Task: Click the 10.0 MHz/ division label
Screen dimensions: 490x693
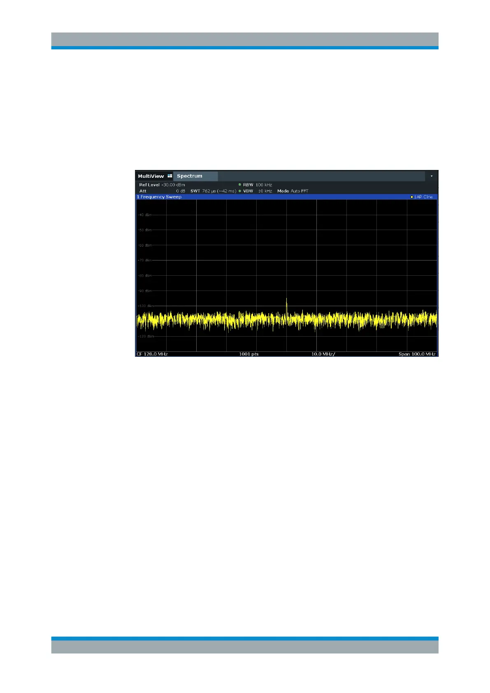Action: click(323, 354)
